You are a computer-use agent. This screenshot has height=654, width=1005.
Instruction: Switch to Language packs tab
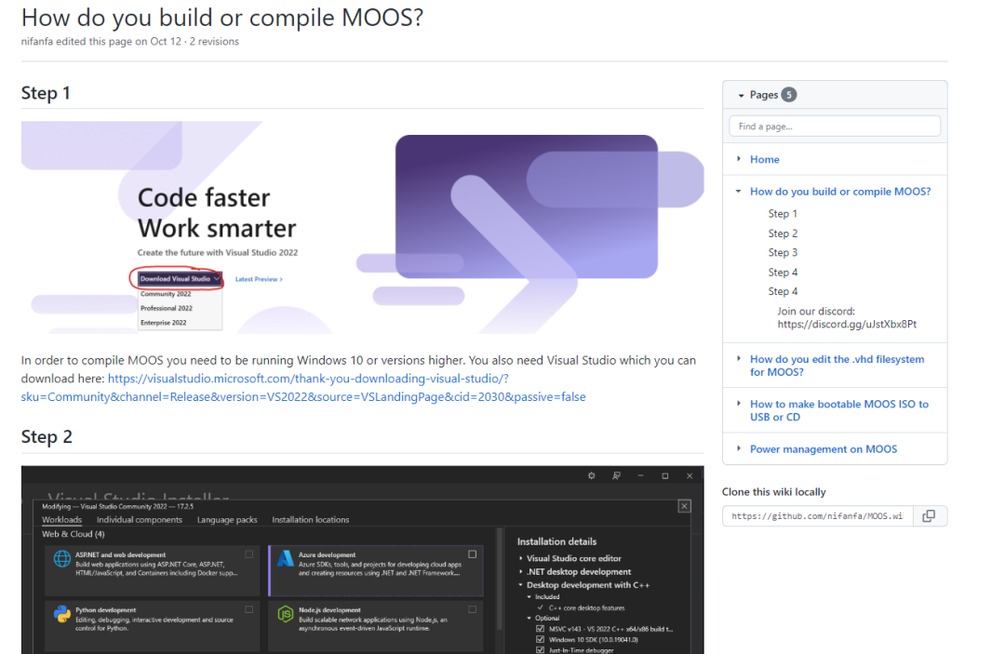coord(227,519)
